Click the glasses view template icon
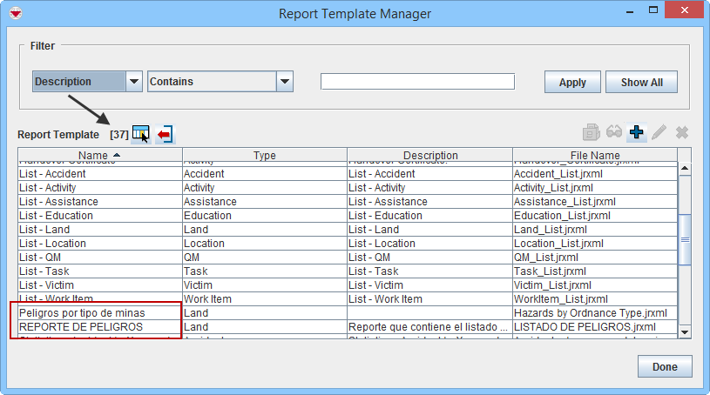The width and height of the screenshot is (710, 395). (614, 132)
